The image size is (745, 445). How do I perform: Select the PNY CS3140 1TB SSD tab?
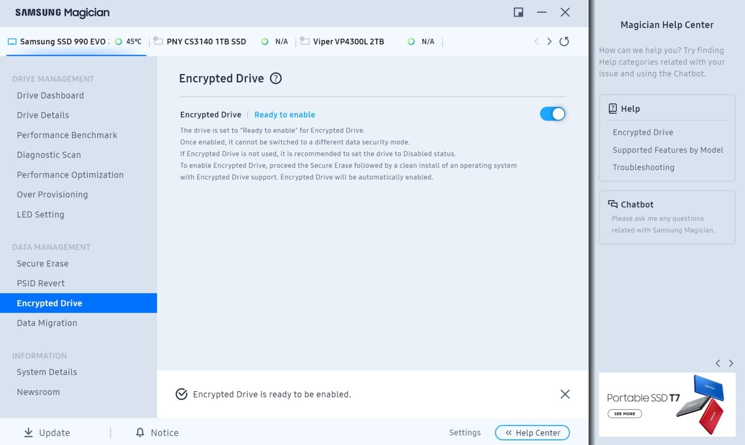coord(222,41)
